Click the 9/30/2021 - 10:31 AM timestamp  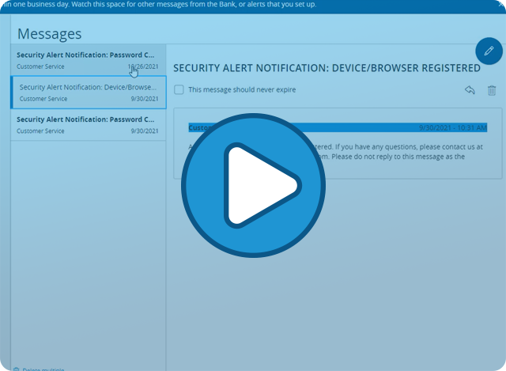coord(453,128)
